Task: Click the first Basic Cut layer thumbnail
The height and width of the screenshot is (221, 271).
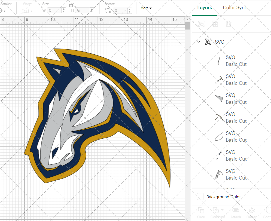Action: click(218, 60)
